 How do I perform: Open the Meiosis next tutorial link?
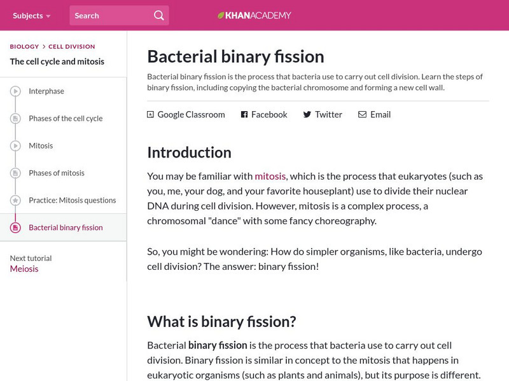24,269
